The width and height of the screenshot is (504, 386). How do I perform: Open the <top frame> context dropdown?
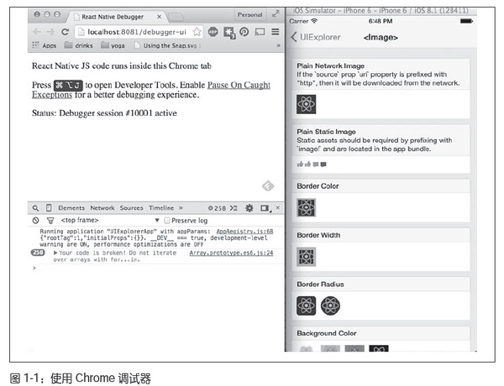pos(110,221)
